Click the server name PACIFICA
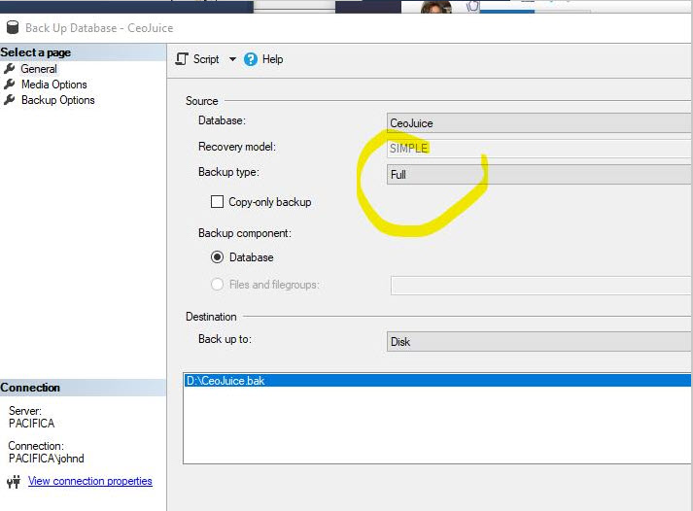Viewport: 693px width, 511px height. (32, 424)
